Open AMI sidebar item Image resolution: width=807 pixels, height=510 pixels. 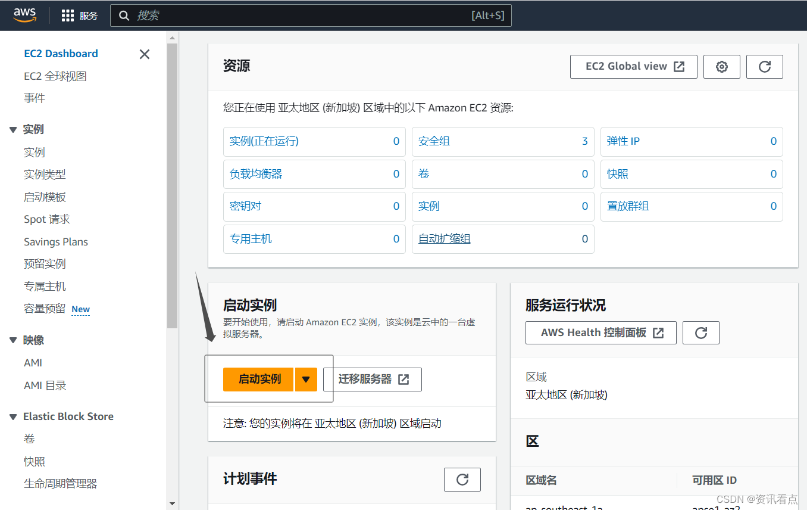[33, 363]
